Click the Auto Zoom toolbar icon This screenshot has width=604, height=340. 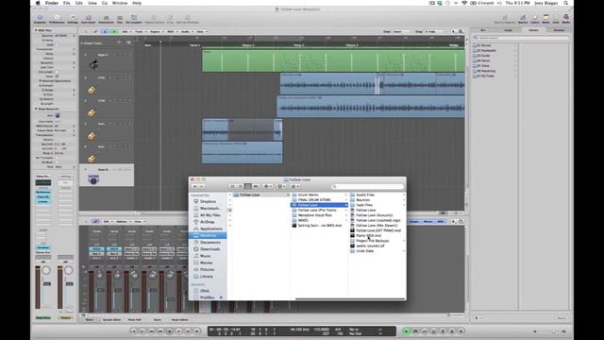[x=88, y=18]
